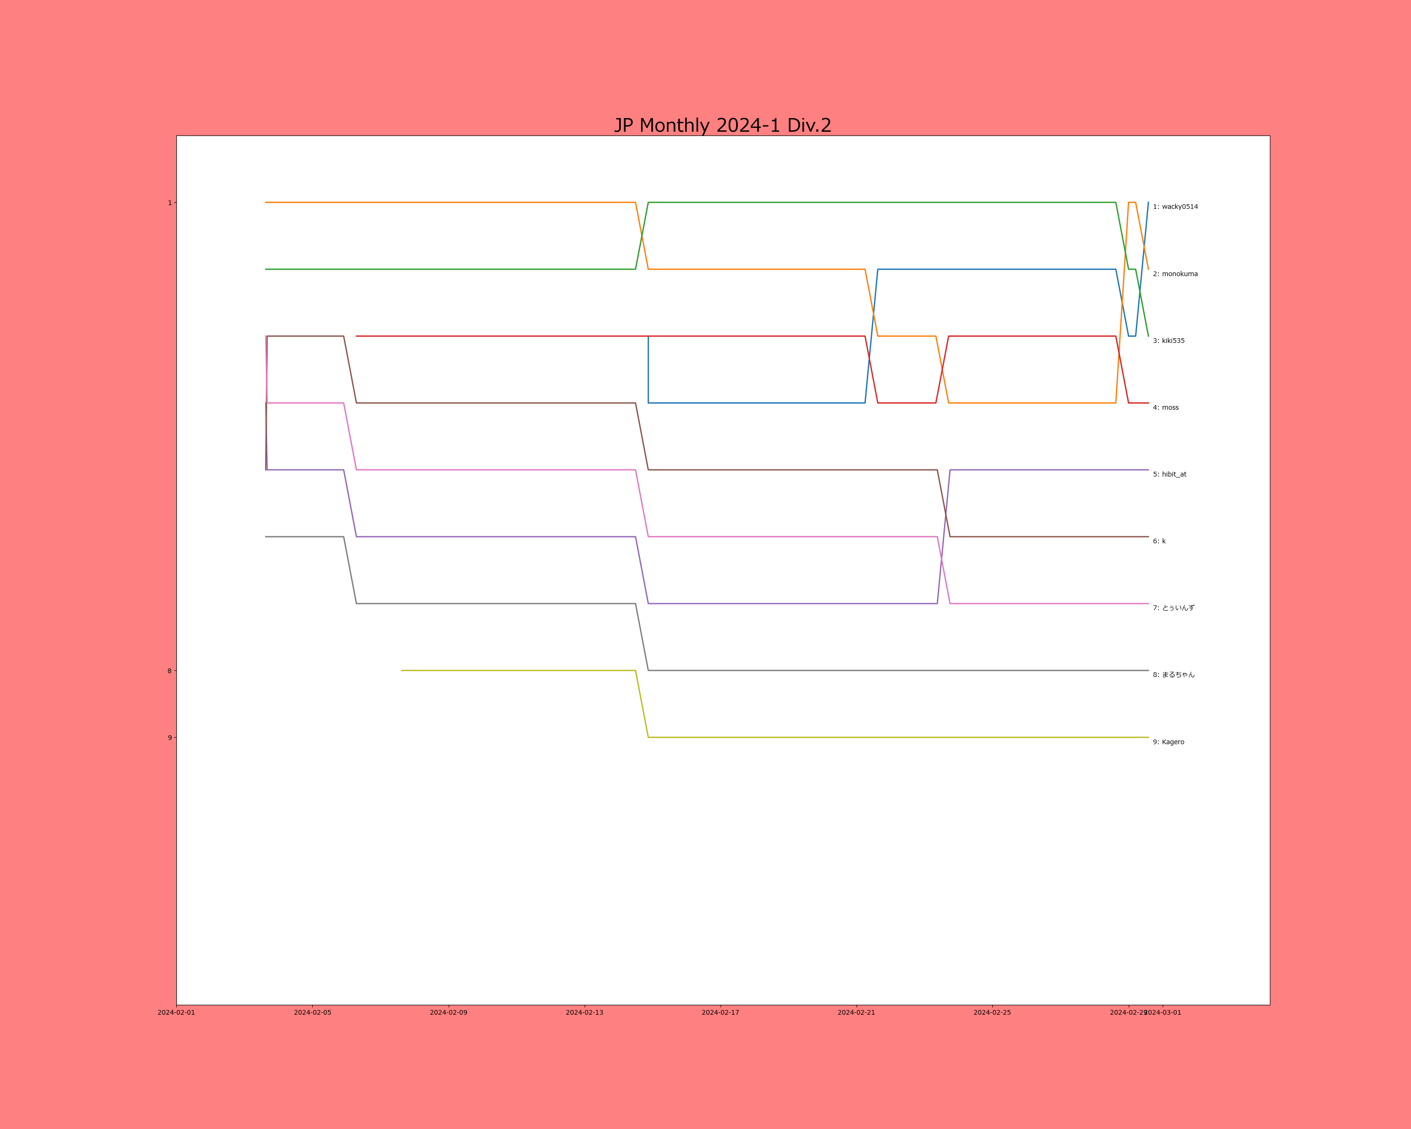Click the '1: wacky0514' rank label
This screenshot has height=1129, width=1411.
pyautogui.click(x=1175, y=207)
